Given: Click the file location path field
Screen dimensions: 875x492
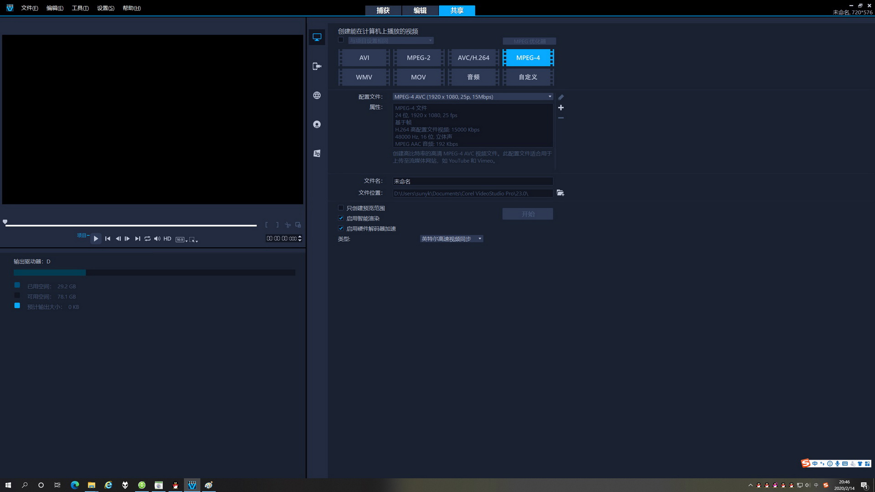Looking at the screenshot, I should 473,193.
